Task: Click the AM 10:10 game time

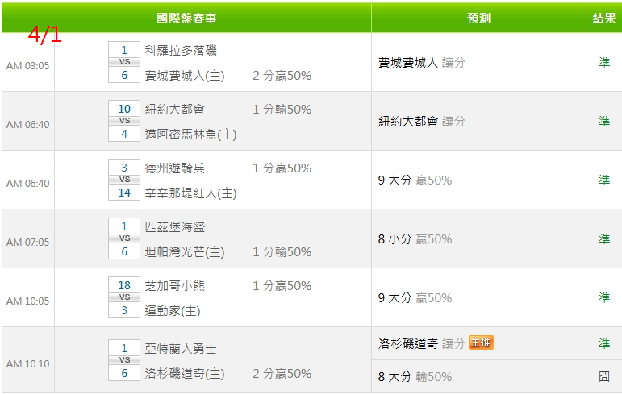Action: click(27, 364)
